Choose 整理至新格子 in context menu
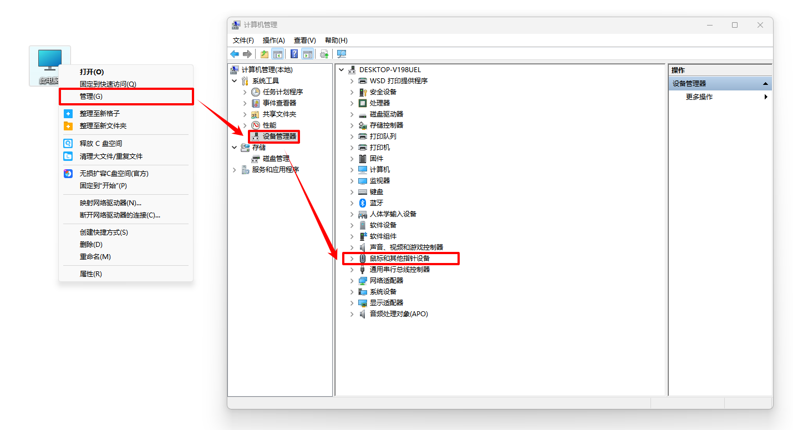 [x=126, y=113]
